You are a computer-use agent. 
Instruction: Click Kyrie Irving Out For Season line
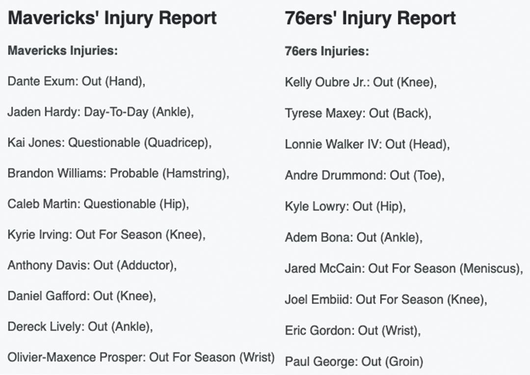coord(106,235)
